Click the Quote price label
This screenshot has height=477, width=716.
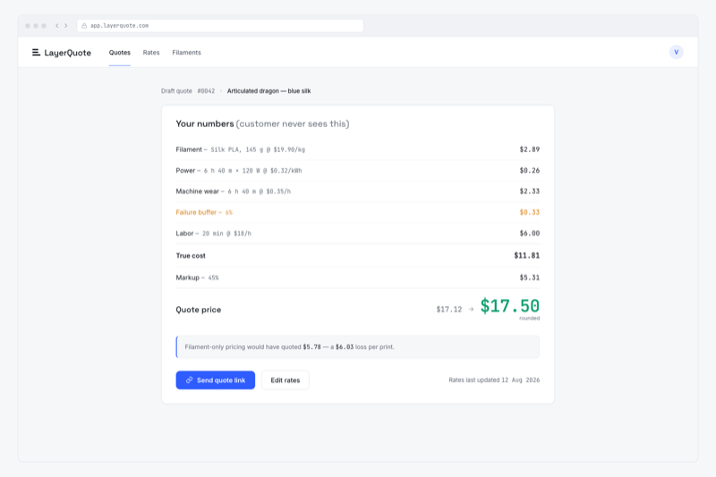coord(198,310)
